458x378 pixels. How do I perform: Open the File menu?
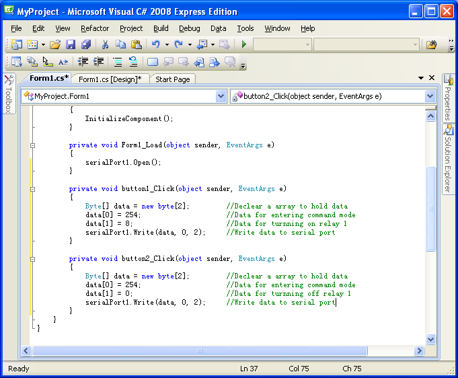(x=16, y=28)
